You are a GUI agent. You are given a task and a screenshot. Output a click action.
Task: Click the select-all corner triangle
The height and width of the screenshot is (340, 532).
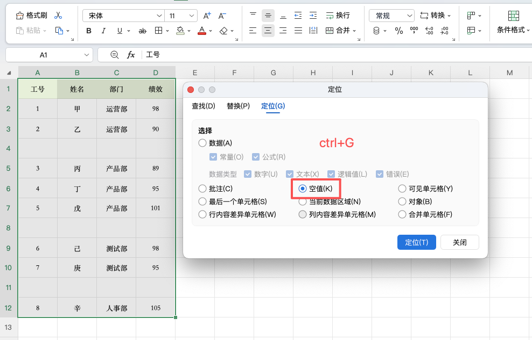(9, 73)
